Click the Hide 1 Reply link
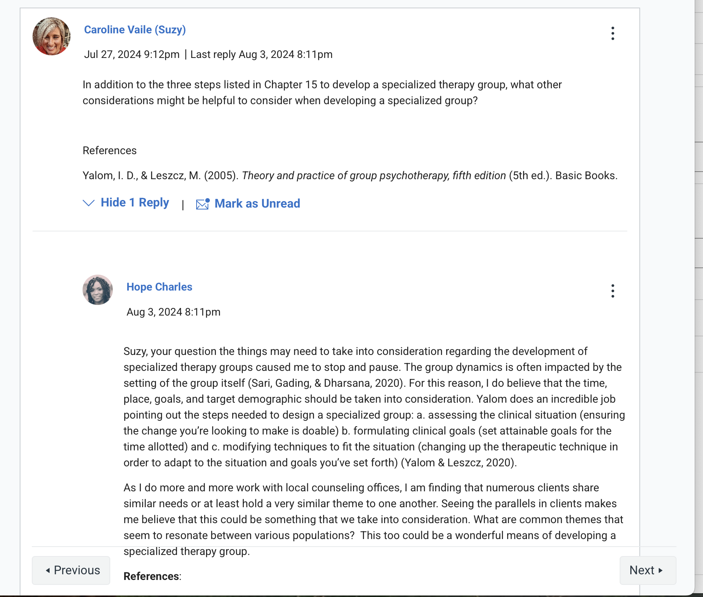The image size is (703, 597). tap(134, 203)
